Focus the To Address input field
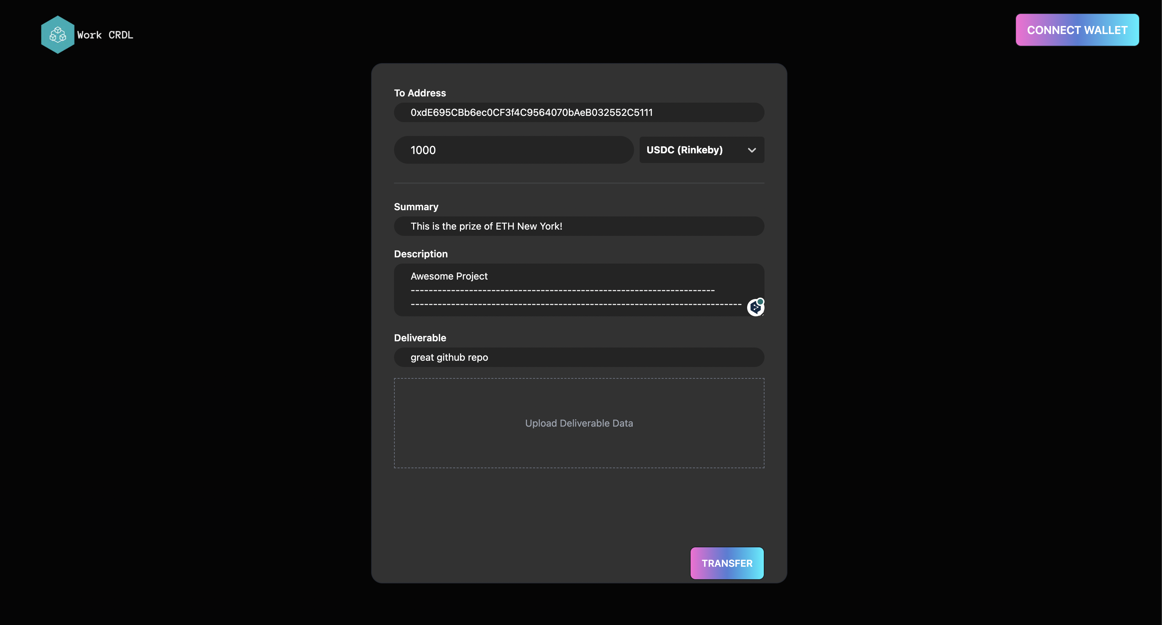The width and height of the screenshot is (1162, 625). coord(579,112)
